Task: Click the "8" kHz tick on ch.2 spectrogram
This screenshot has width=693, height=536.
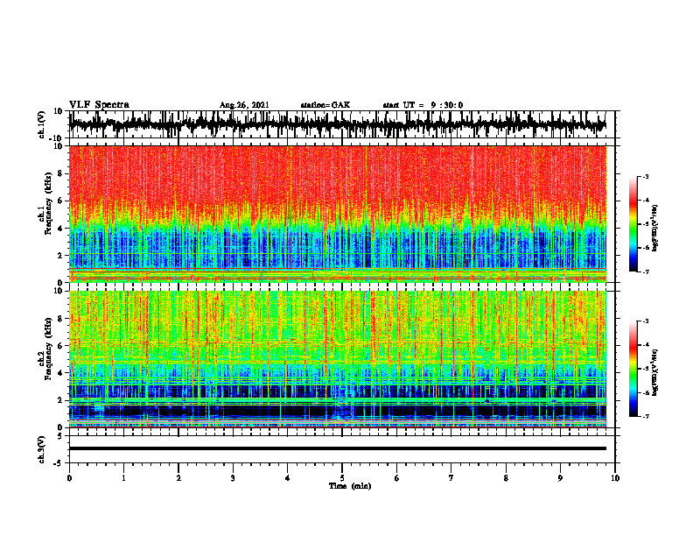Action: (x=61, y=319)
